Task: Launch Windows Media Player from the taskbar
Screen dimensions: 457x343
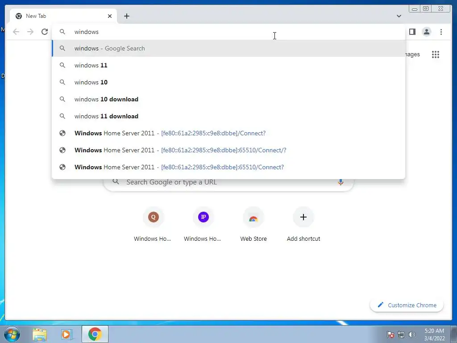Action: click(x=66, y=334)
